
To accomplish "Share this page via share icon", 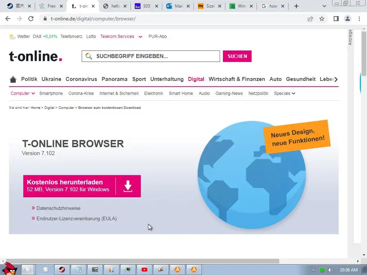I will (310, 19).
